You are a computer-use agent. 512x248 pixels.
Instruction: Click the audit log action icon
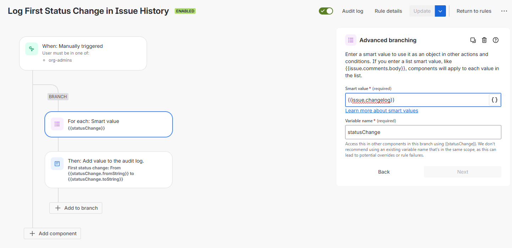tap(57, 164)
